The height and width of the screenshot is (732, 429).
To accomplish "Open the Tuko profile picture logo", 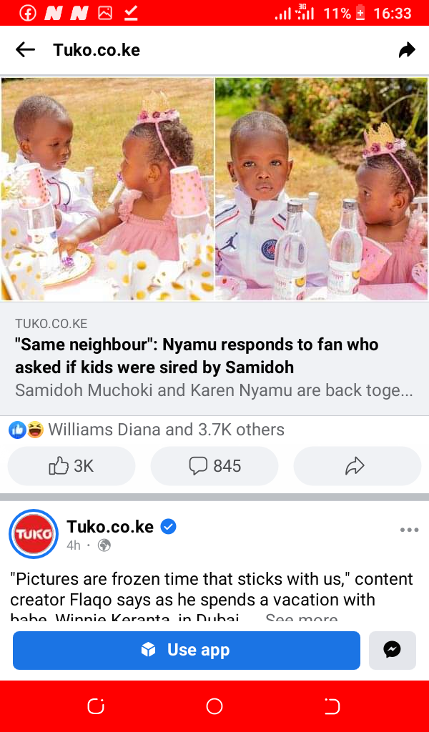I will click(34, 533).
